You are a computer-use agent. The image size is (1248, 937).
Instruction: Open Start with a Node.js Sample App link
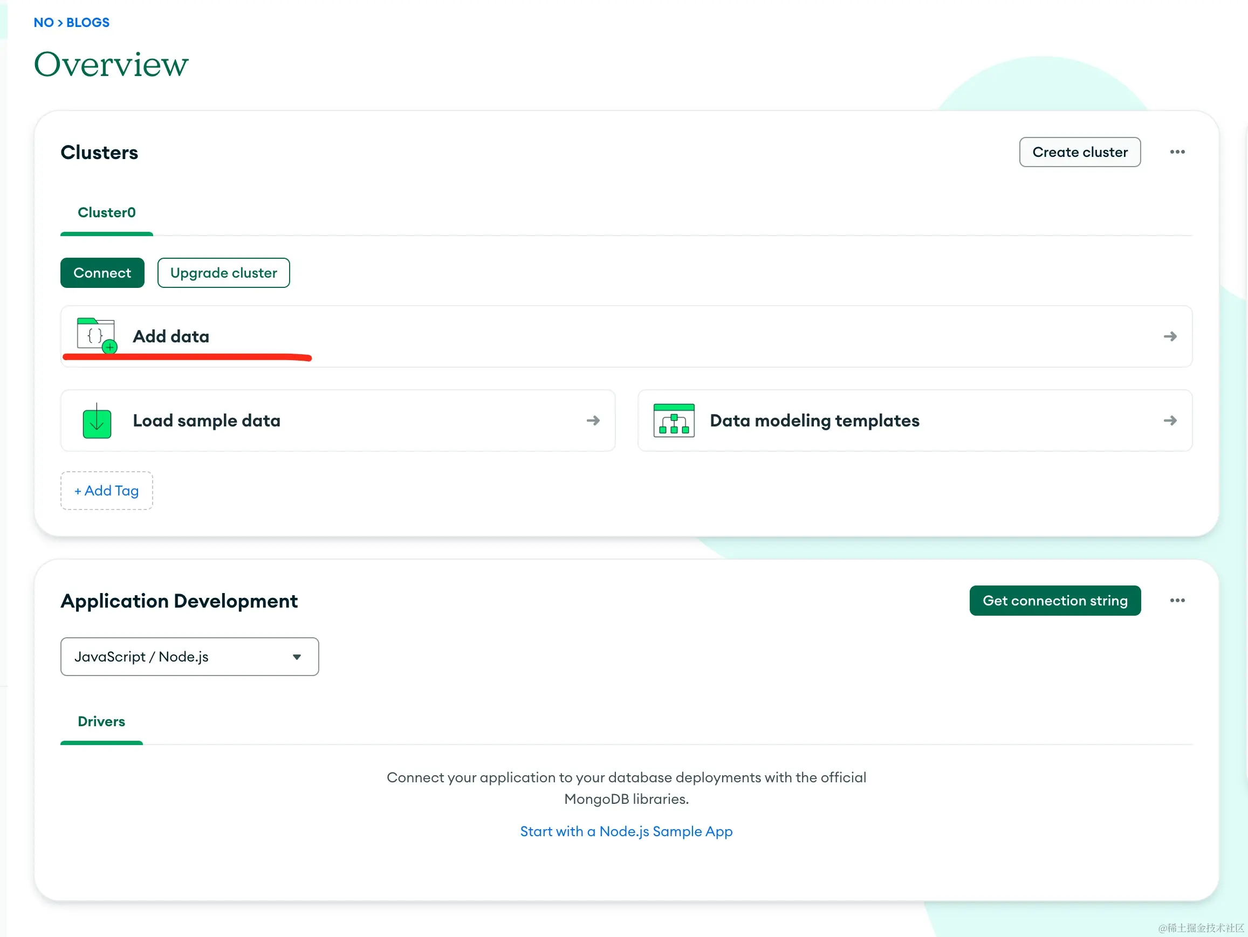(626, 831)
